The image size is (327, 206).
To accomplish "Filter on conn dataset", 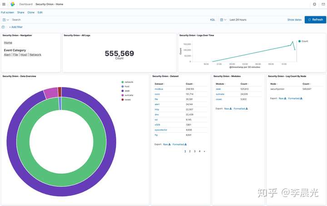I will pyautogui.click(x=157, y=94).
